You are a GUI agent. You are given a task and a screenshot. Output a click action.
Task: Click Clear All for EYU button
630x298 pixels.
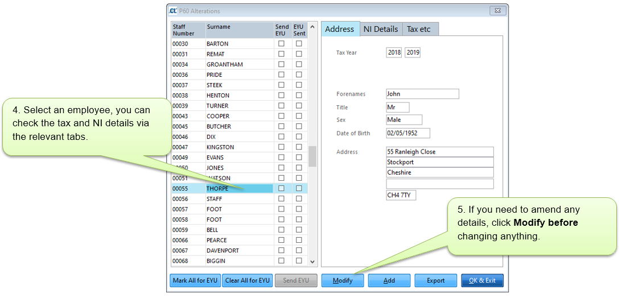247,281
